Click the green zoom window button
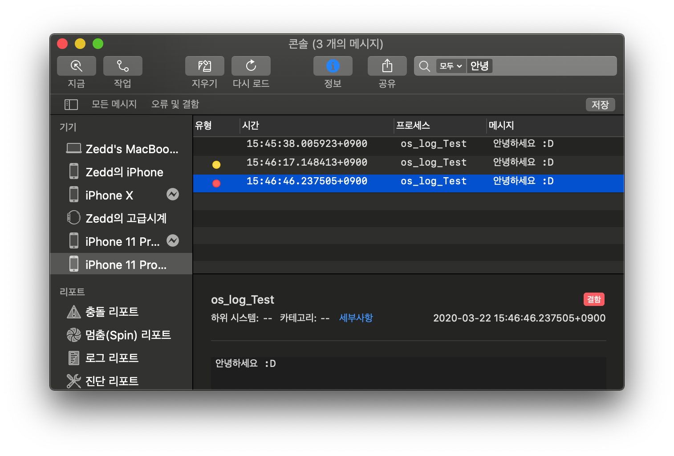674x456 pixels. [x=98, y=44]
